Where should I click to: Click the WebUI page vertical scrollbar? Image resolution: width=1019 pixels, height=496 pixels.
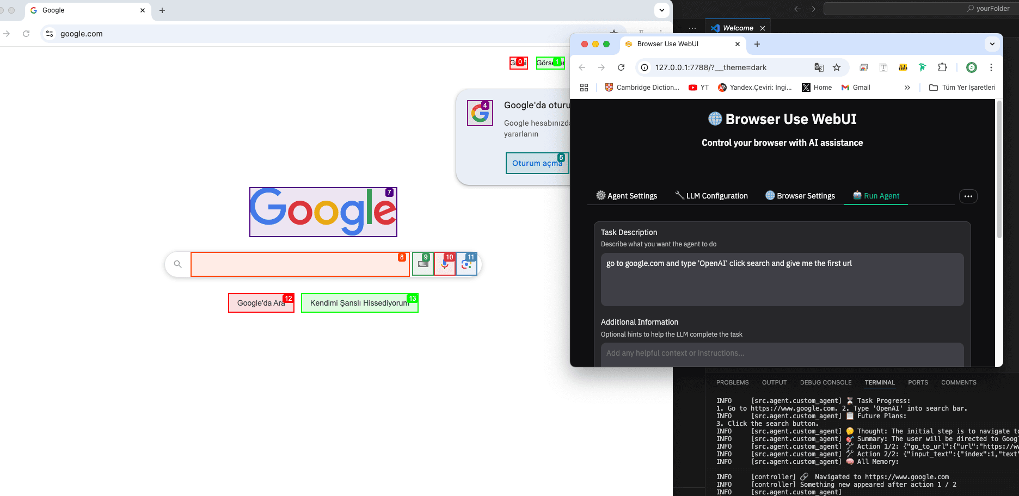999,170
